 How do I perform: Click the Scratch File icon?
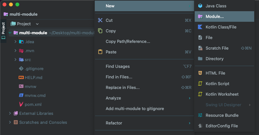[200, 48]
